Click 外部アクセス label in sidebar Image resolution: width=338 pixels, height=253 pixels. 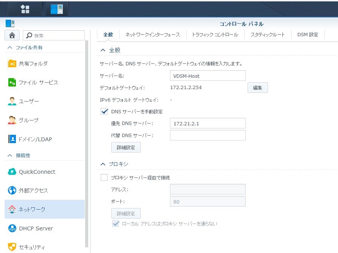pos(33,190)
